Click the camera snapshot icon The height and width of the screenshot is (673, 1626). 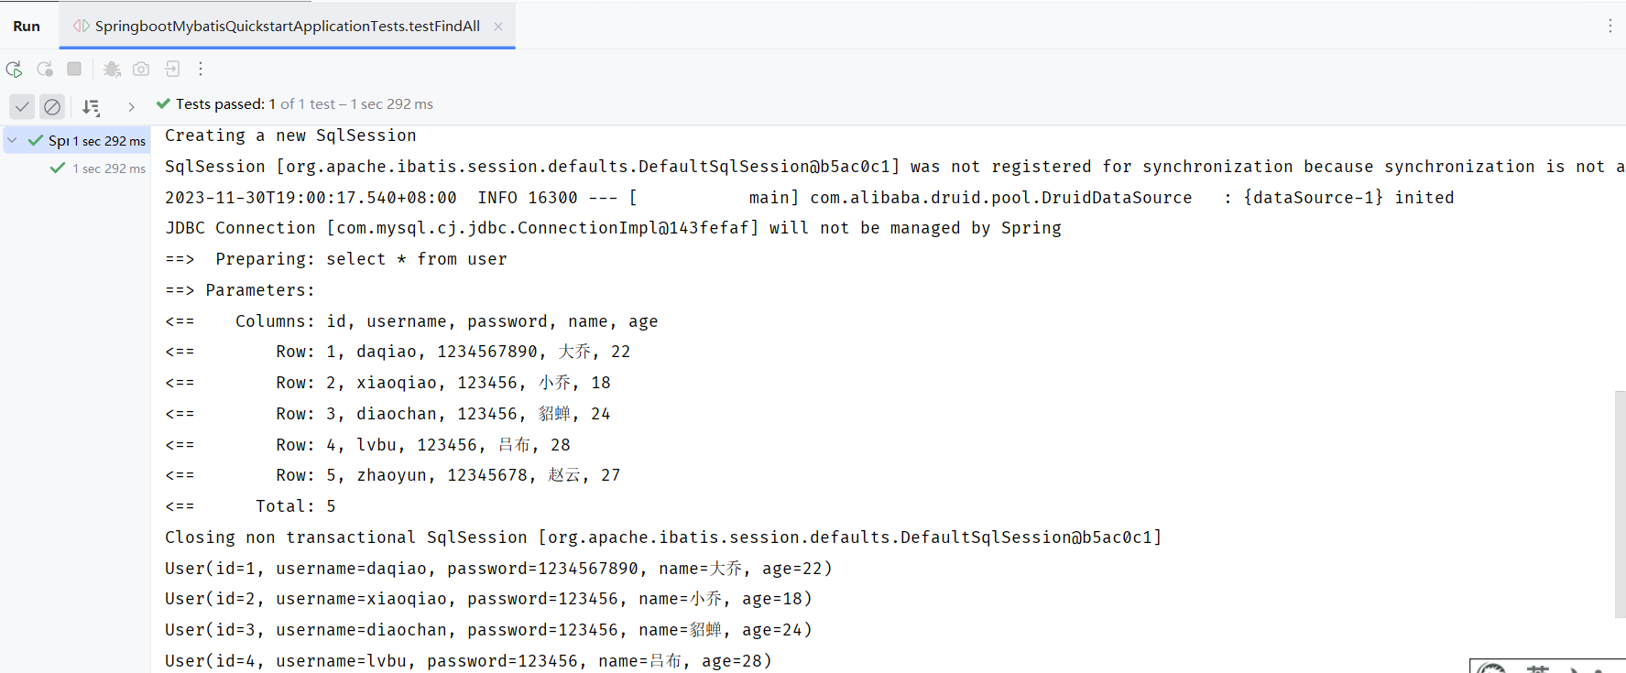[141, 69]
